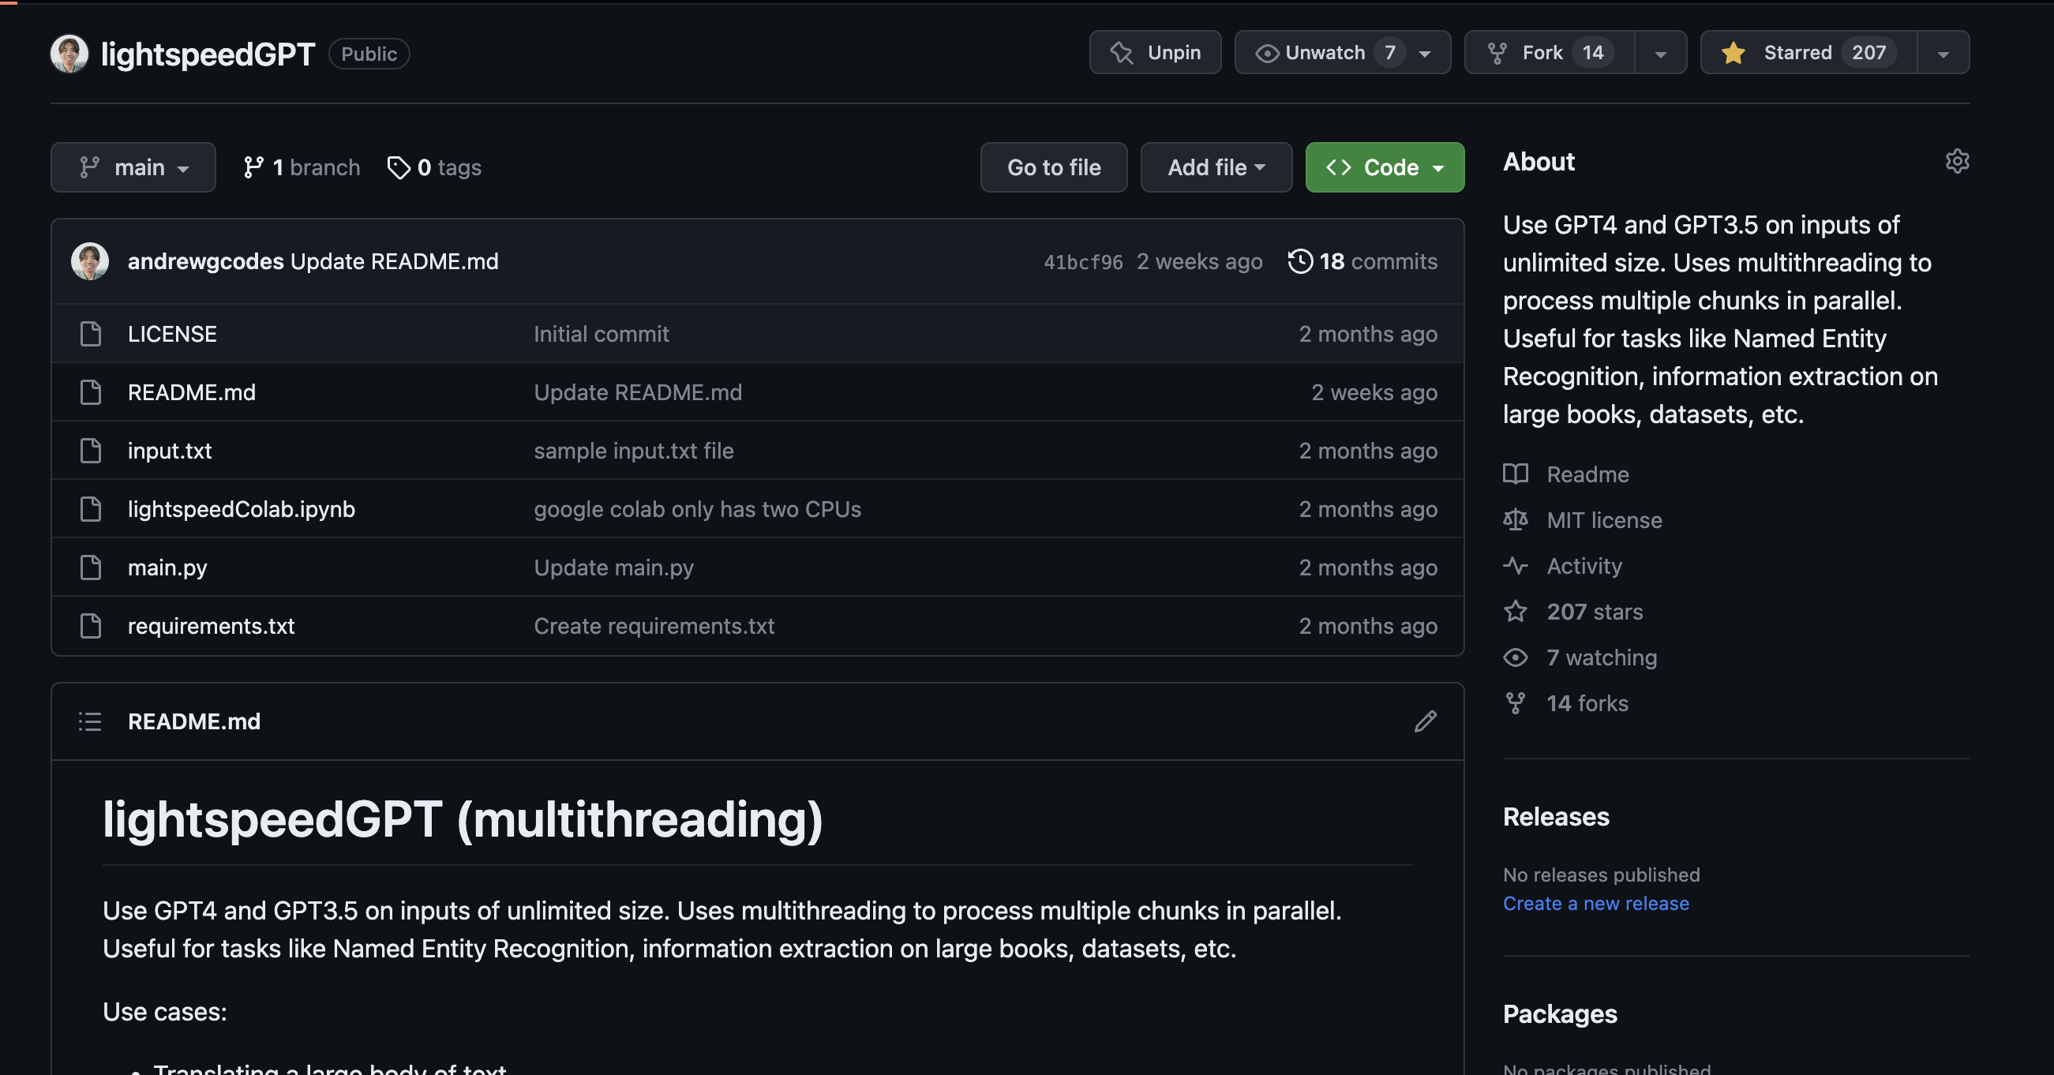Open the 1 branch link icon

pyautogui.click(x=253, y=167)
